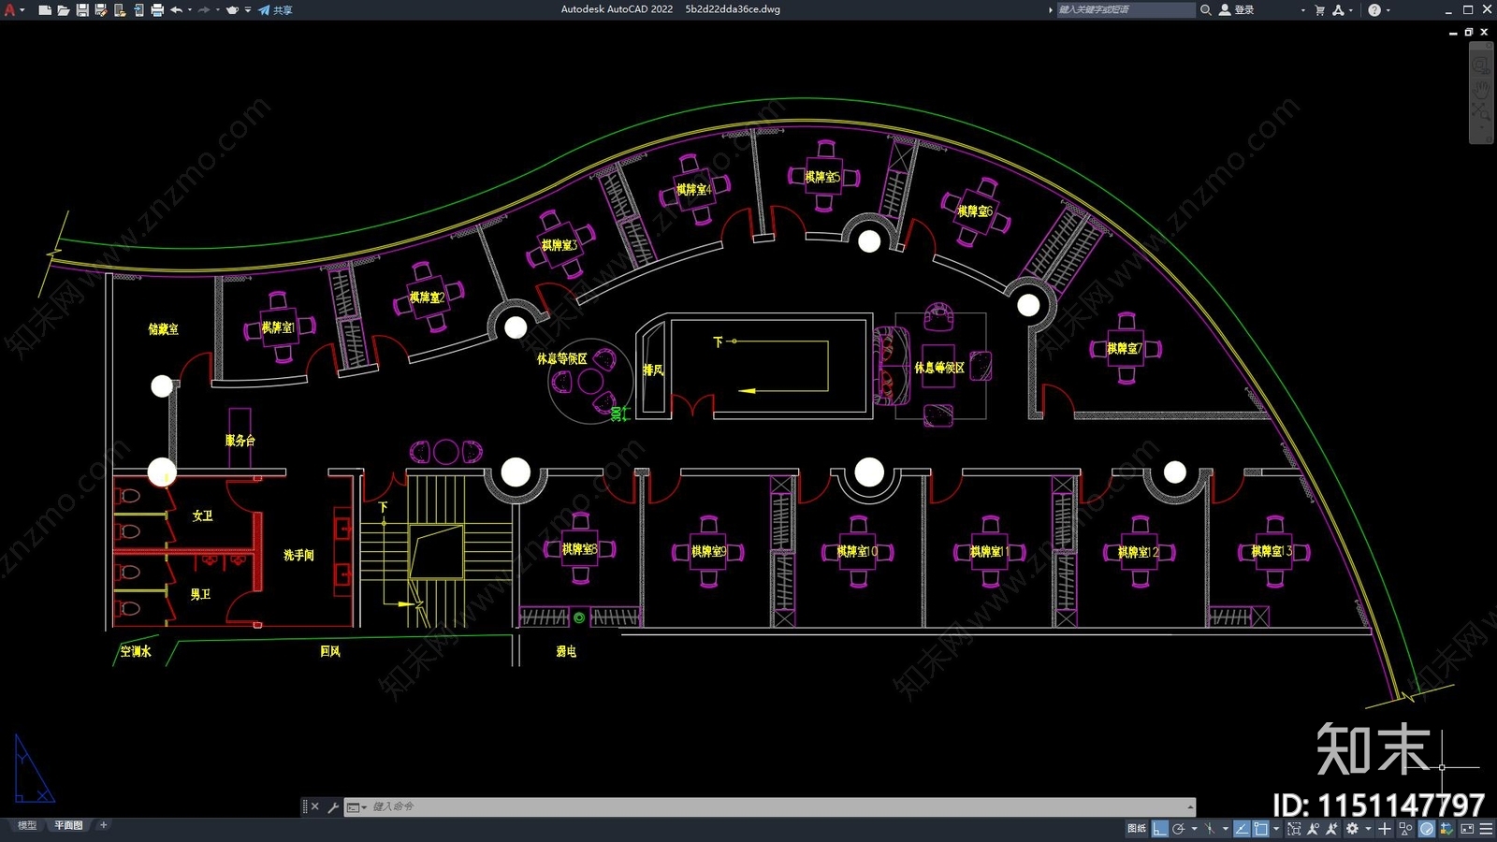Add a new layout tab

(104, 825)
